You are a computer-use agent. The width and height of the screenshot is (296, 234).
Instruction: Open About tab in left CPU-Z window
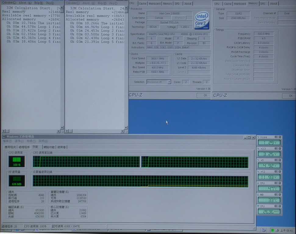tap(188, 4)
